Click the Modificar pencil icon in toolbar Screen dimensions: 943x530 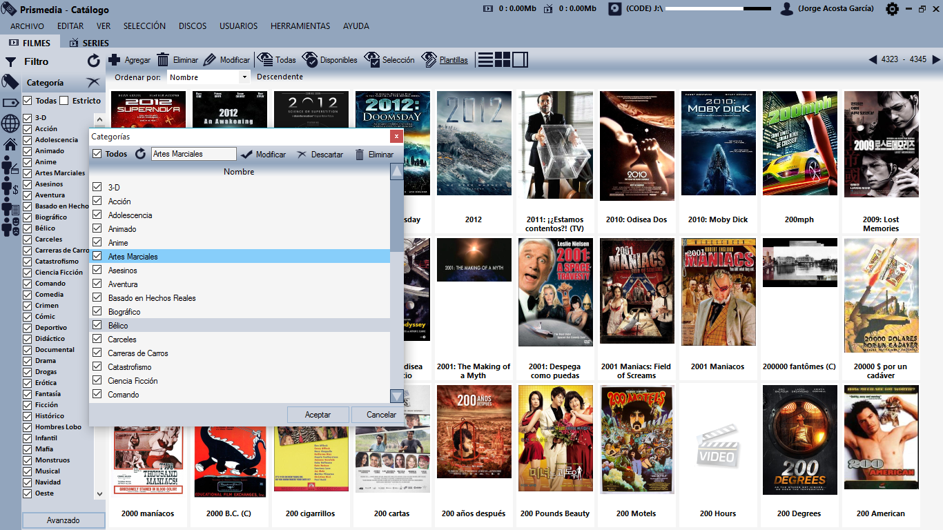pos(209,60)
